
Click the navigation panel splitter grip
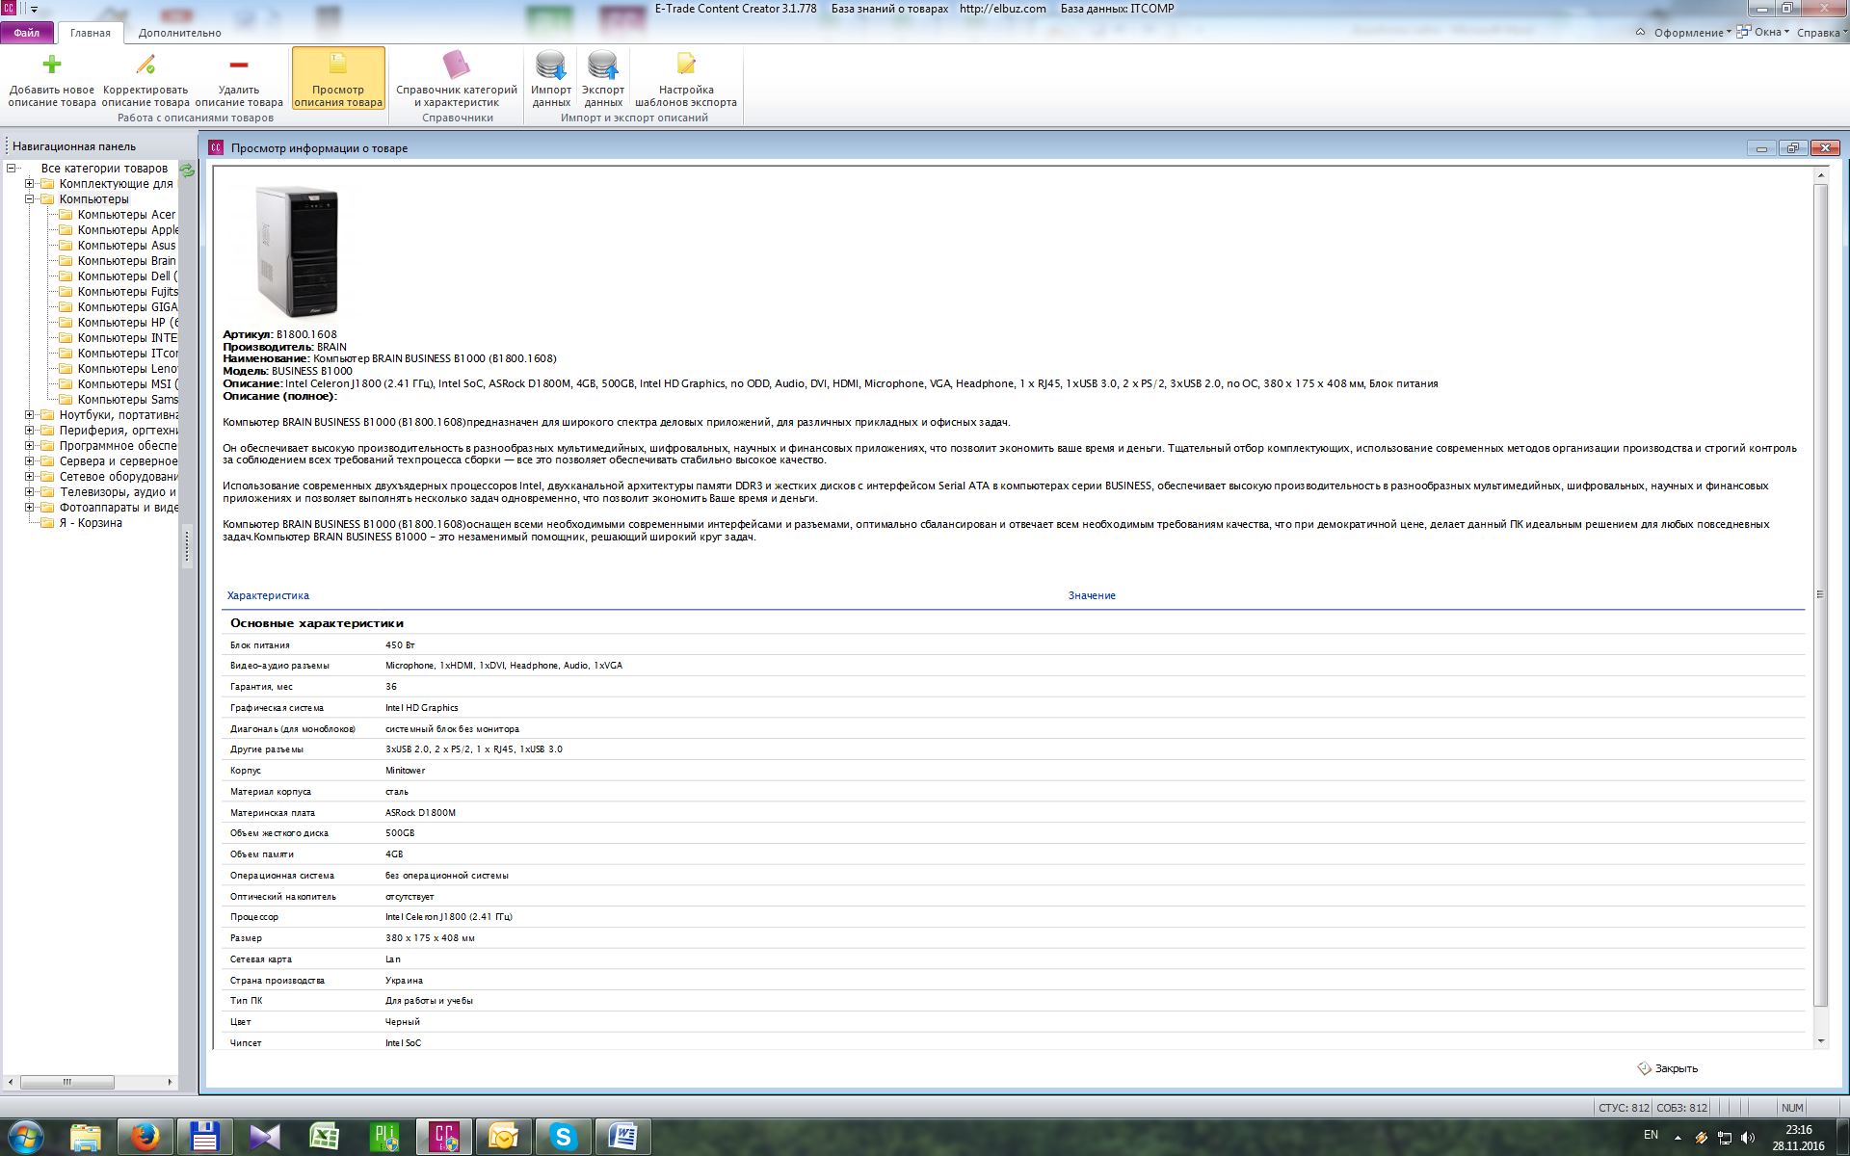click(187, 547)
